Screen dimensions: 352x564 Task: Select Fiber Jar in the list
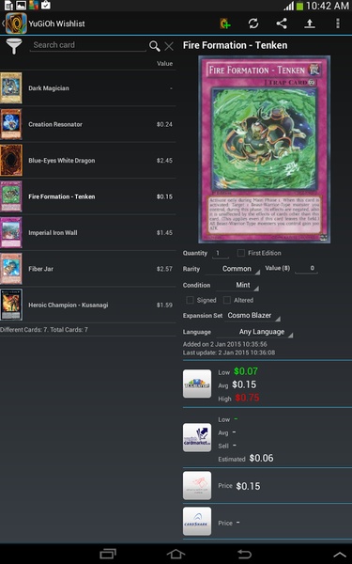(88, 269)
